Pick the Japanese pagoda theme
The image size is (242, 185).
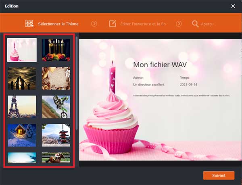click(x=56, y=135)
